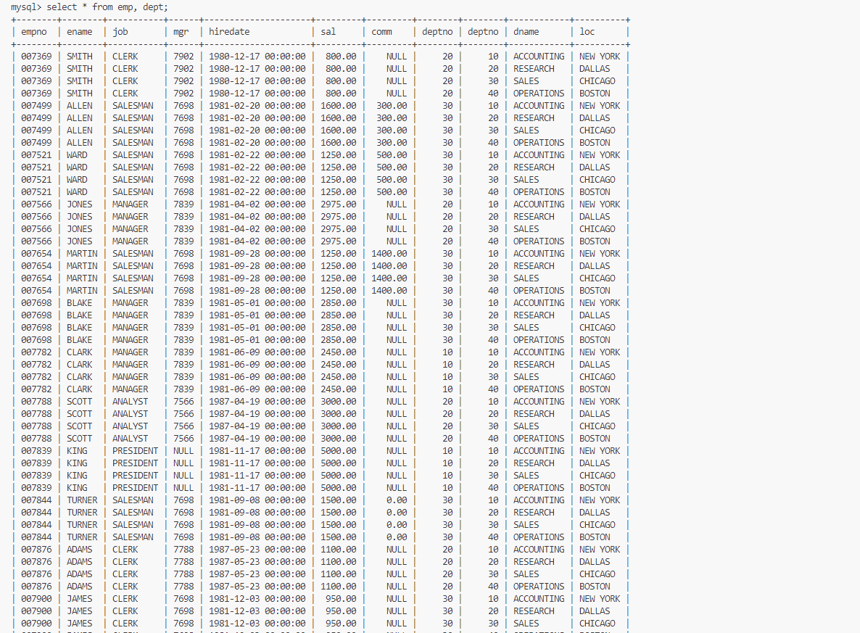The image size is (860, 633).
Task: Click 7839 in BLAKE's OPERATIONS row
Action: pyautogui.click(x=183, y=340)
